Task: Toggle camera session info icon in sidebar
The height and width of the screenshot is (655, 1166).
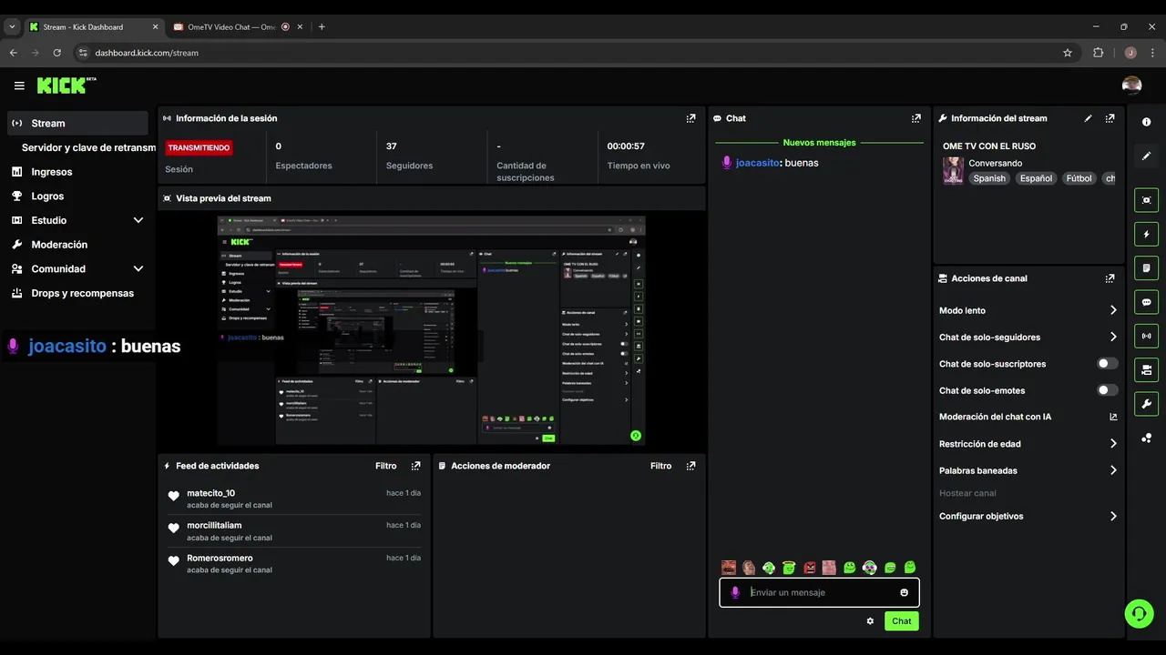Action: point(1146,369)
